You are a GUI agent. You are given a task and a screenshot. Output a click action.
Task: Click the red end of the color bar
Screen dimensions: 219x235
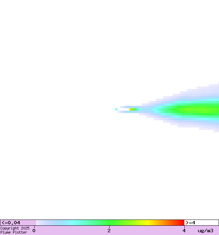point(182,223)
